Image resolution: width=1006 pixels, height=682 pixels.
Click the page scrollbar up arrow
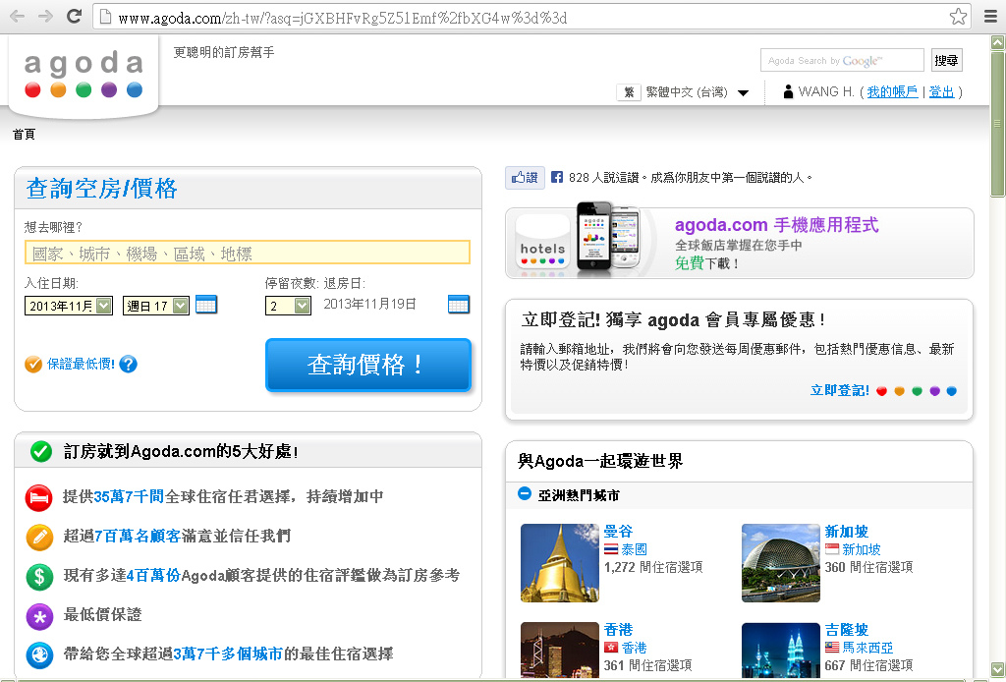click(998, 43)
